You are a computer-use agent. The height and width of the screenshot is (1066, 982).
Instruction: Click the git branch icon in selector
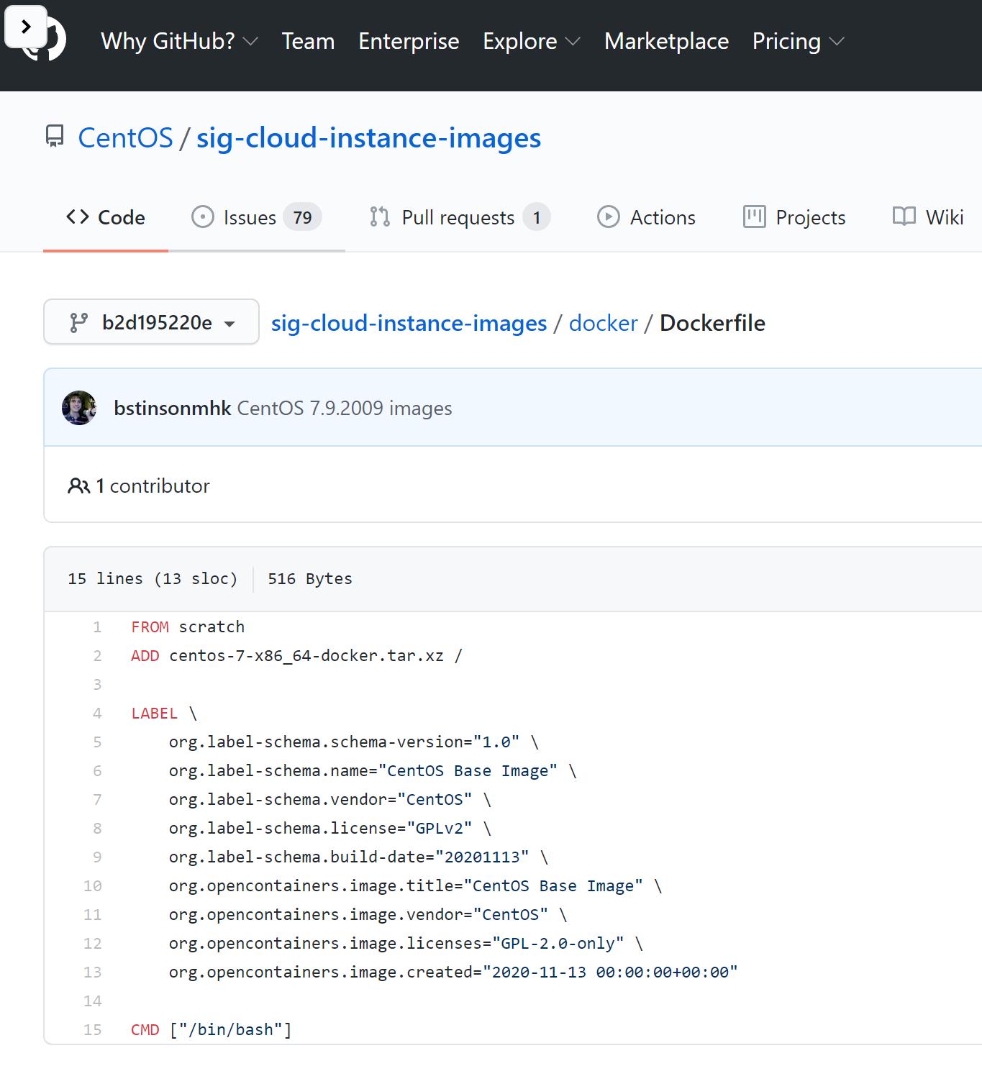[78, 323]
